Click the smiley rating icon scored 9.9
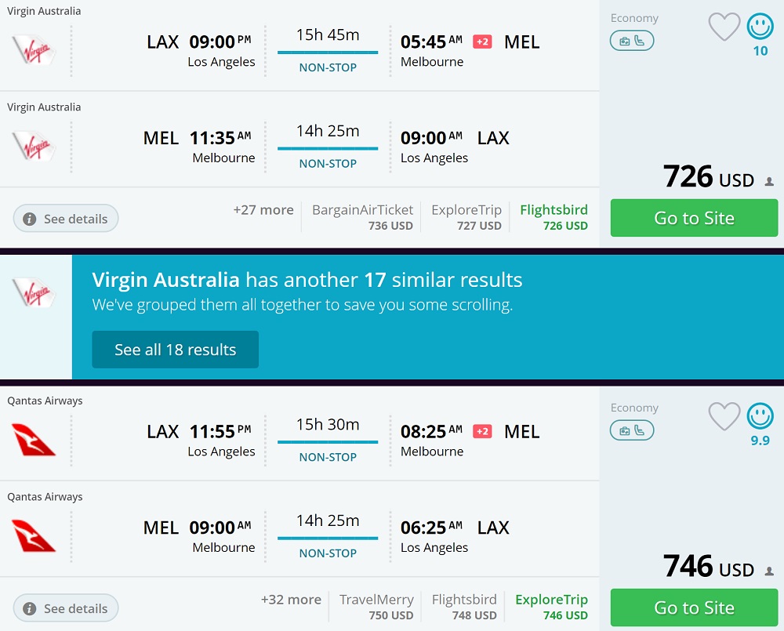Image resolution: width=784 pixels, height=631 pixels. [x=760, y=415]
